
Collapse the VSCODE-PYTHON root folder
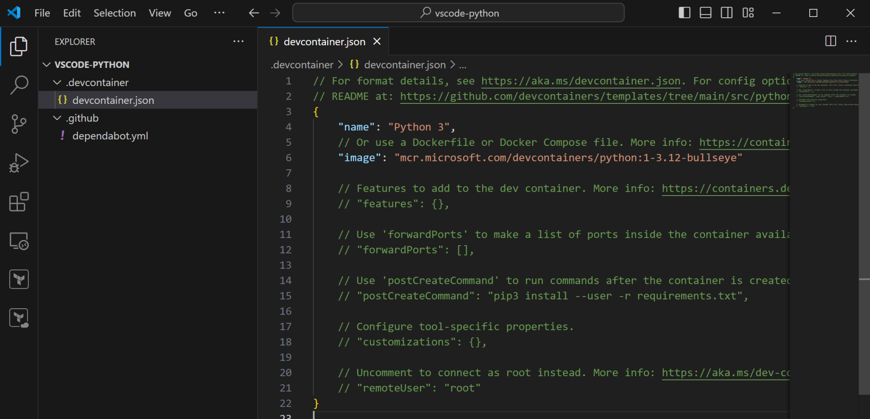47,64
